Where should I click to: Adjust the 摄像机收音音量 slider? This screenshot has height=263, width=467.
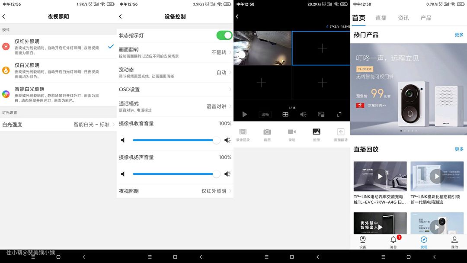click(x=175, y=140)
